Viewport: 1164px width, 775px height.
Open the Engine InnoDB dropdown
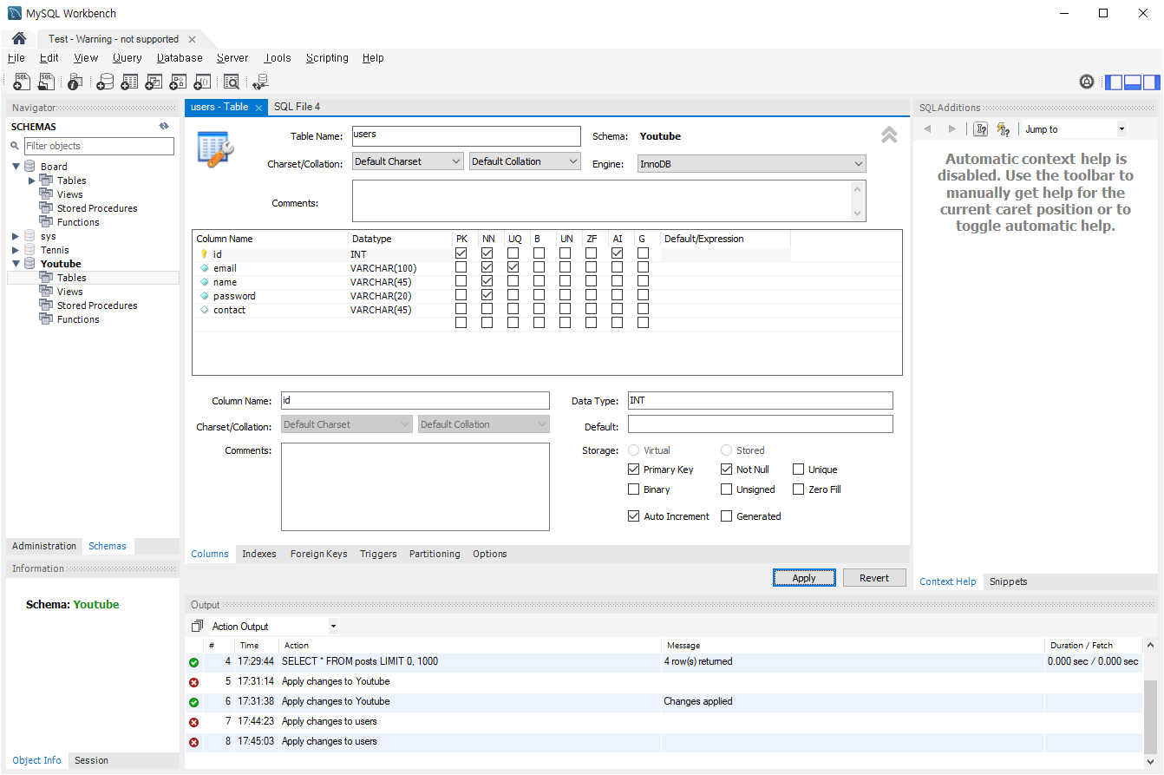pos(751,164)
